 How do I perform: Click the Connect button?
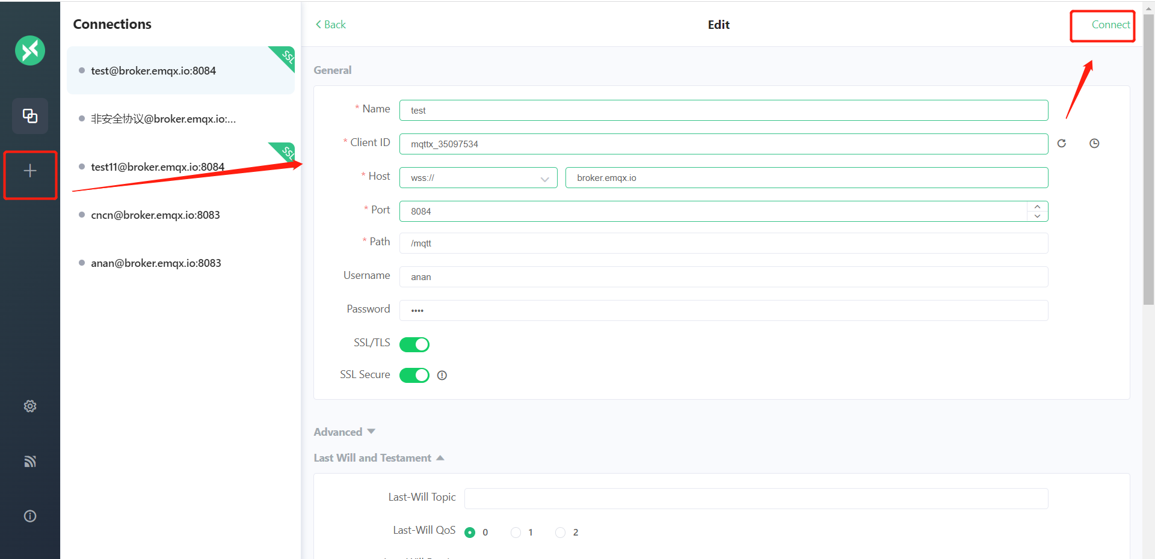[x=1110, y=25]
